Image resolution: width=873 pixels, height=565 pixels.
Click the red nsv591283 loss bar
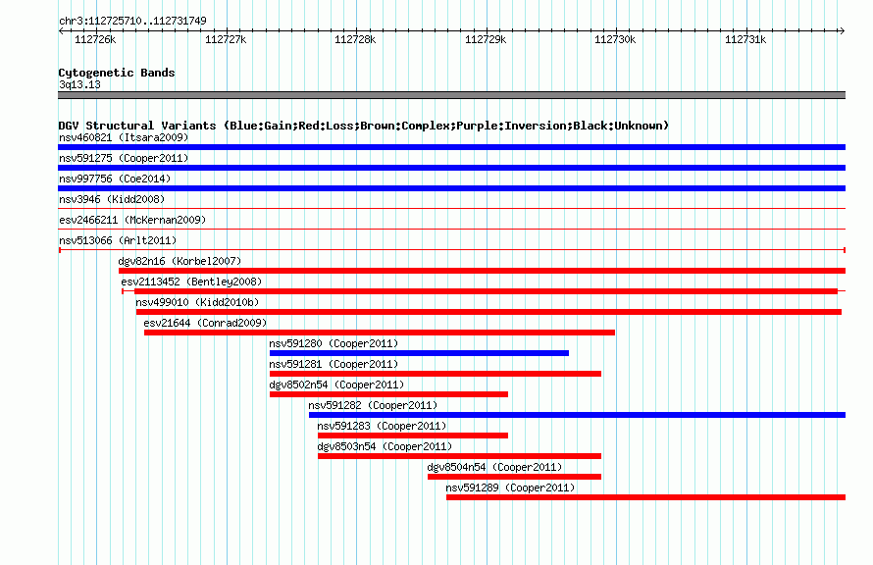point(413,436)
